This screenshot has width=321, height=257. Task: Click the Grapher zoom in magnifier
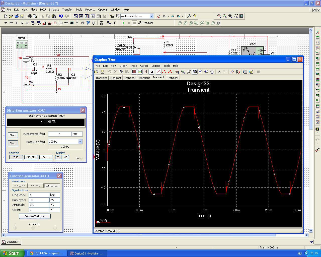177,72
